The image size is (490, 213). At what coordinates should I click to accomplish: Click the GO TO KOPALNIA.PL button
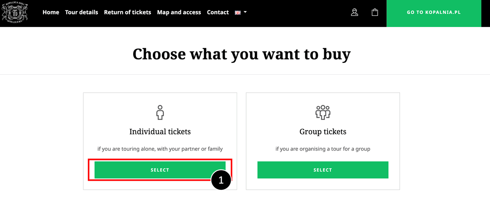(x=434, y=13)
